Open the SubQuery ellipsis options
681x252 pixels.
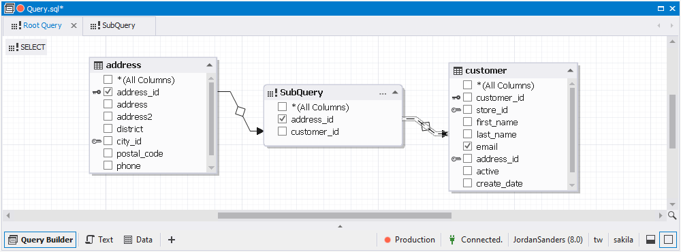(383, 93)
